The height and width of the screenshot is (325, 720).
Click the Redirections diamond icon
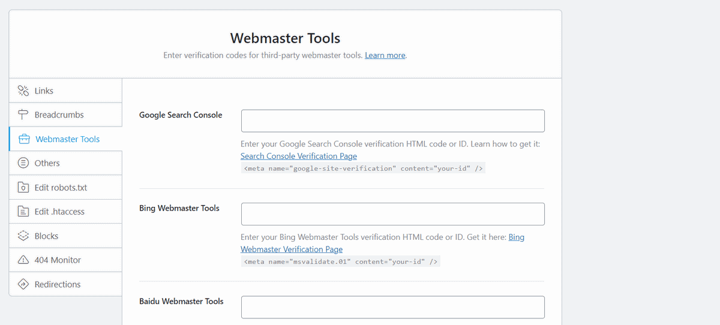pyautogui.click(x=23, y=284)
